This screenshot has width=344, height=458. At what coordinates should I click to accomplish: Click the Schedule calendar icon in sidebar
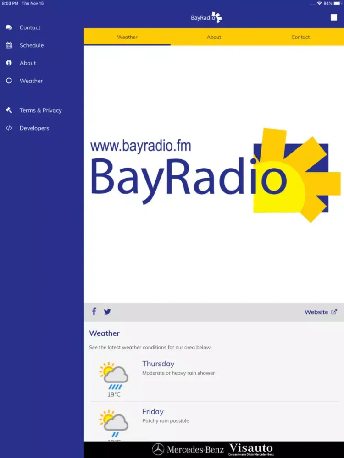coord(9,45)
